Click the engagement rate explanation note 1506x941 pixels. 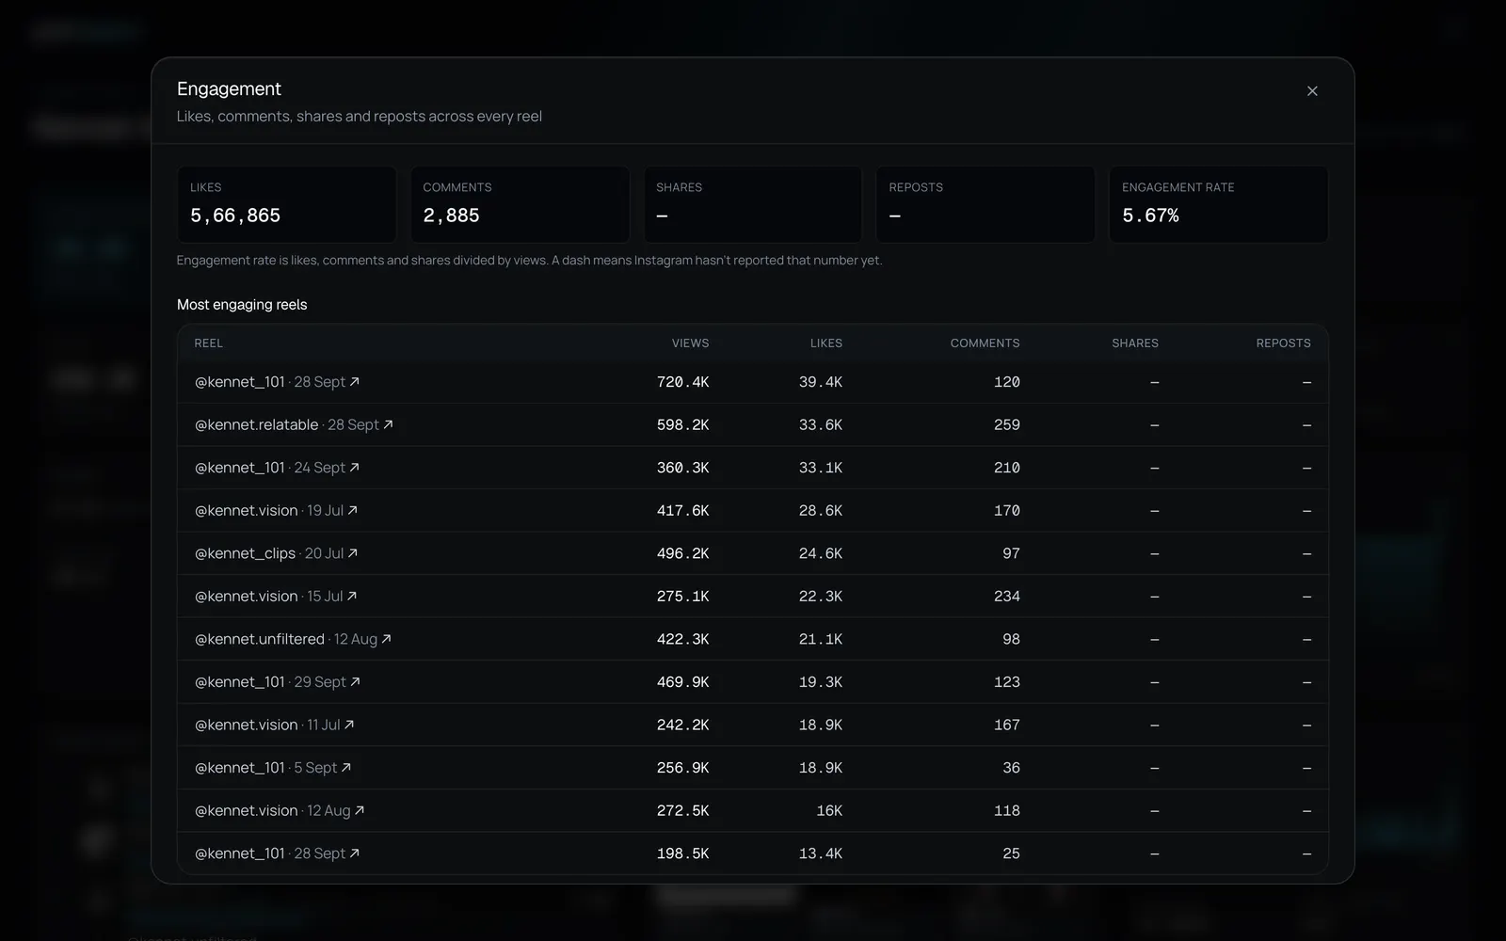529,261
